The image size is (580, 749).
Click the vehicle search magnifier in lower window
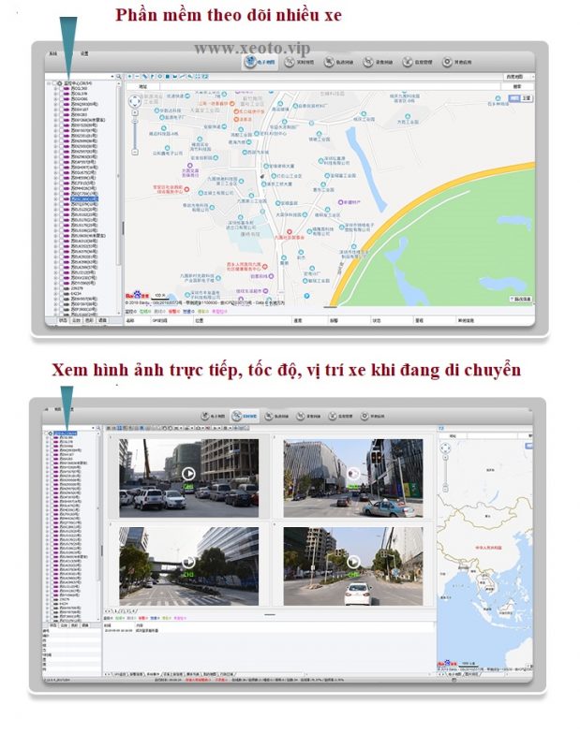pos(98,428)
